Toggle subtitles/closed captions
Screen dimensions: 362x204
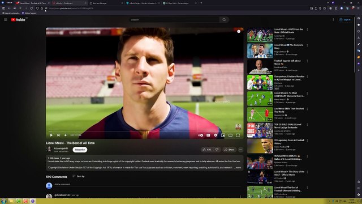[x=208, y=135]
